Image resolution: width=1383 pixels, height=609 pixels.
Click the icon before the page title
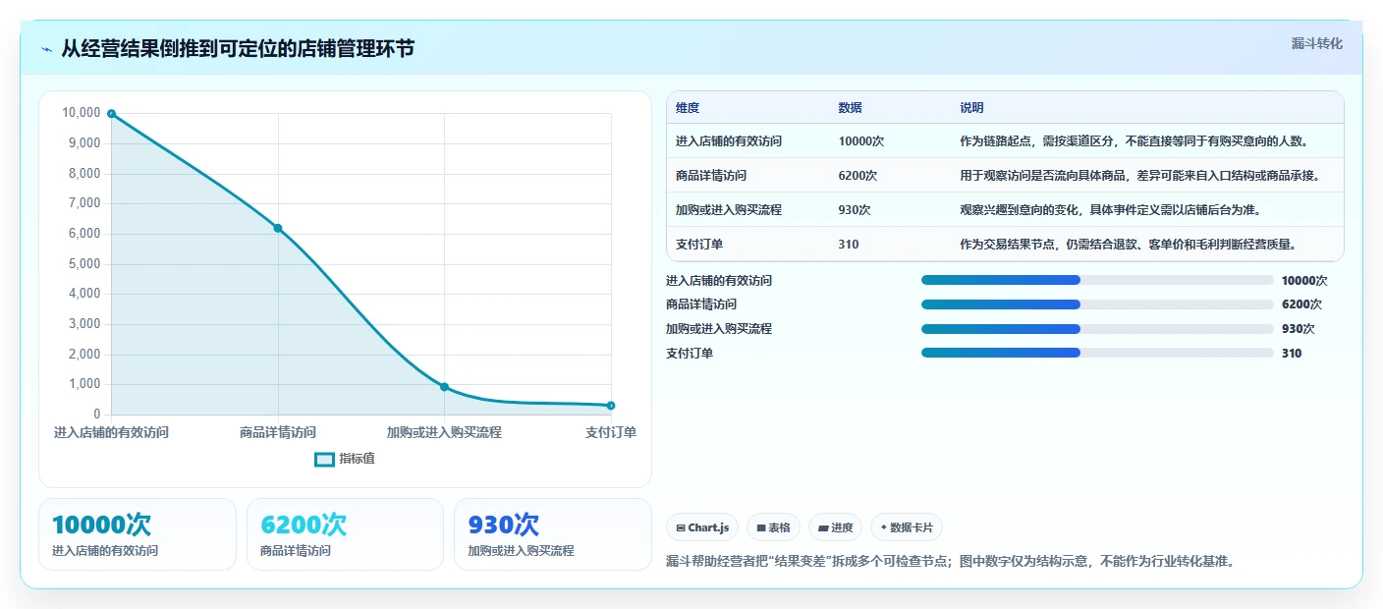click(47, 49)
